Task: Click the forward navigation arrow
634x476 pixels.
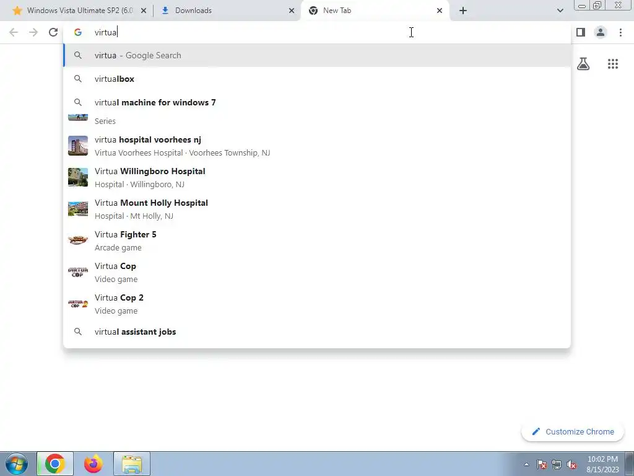Action: point(33,32)
